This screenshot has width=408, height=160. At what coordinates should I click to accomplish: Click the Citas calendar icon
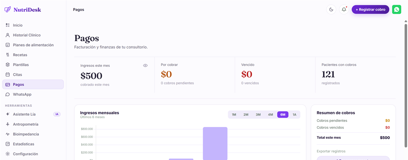coord(8,74)
